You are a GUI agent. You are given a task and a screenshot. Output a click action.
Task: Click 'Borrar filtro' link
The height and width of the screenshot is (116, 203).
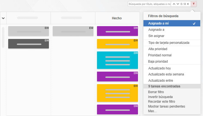pyautogui.click(x=156, y=92)
